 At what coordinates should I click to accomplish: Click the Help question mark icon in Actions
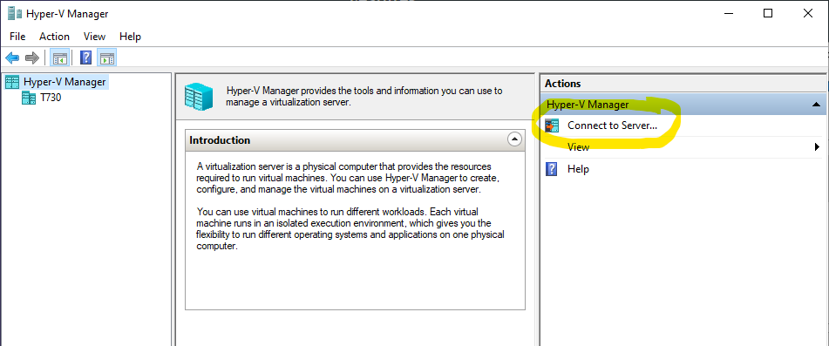[552, 169]
